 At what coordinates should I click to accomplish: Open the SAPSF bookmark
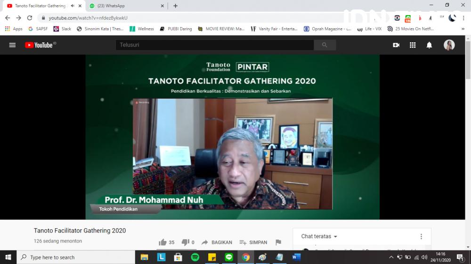click(x=38, y=29)
